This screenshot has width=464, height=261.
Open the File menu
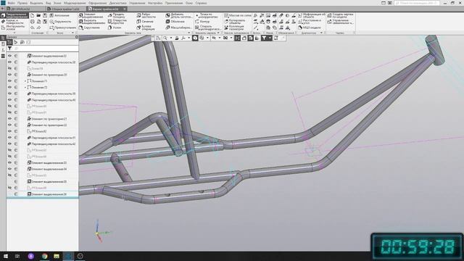click(12, 3)
